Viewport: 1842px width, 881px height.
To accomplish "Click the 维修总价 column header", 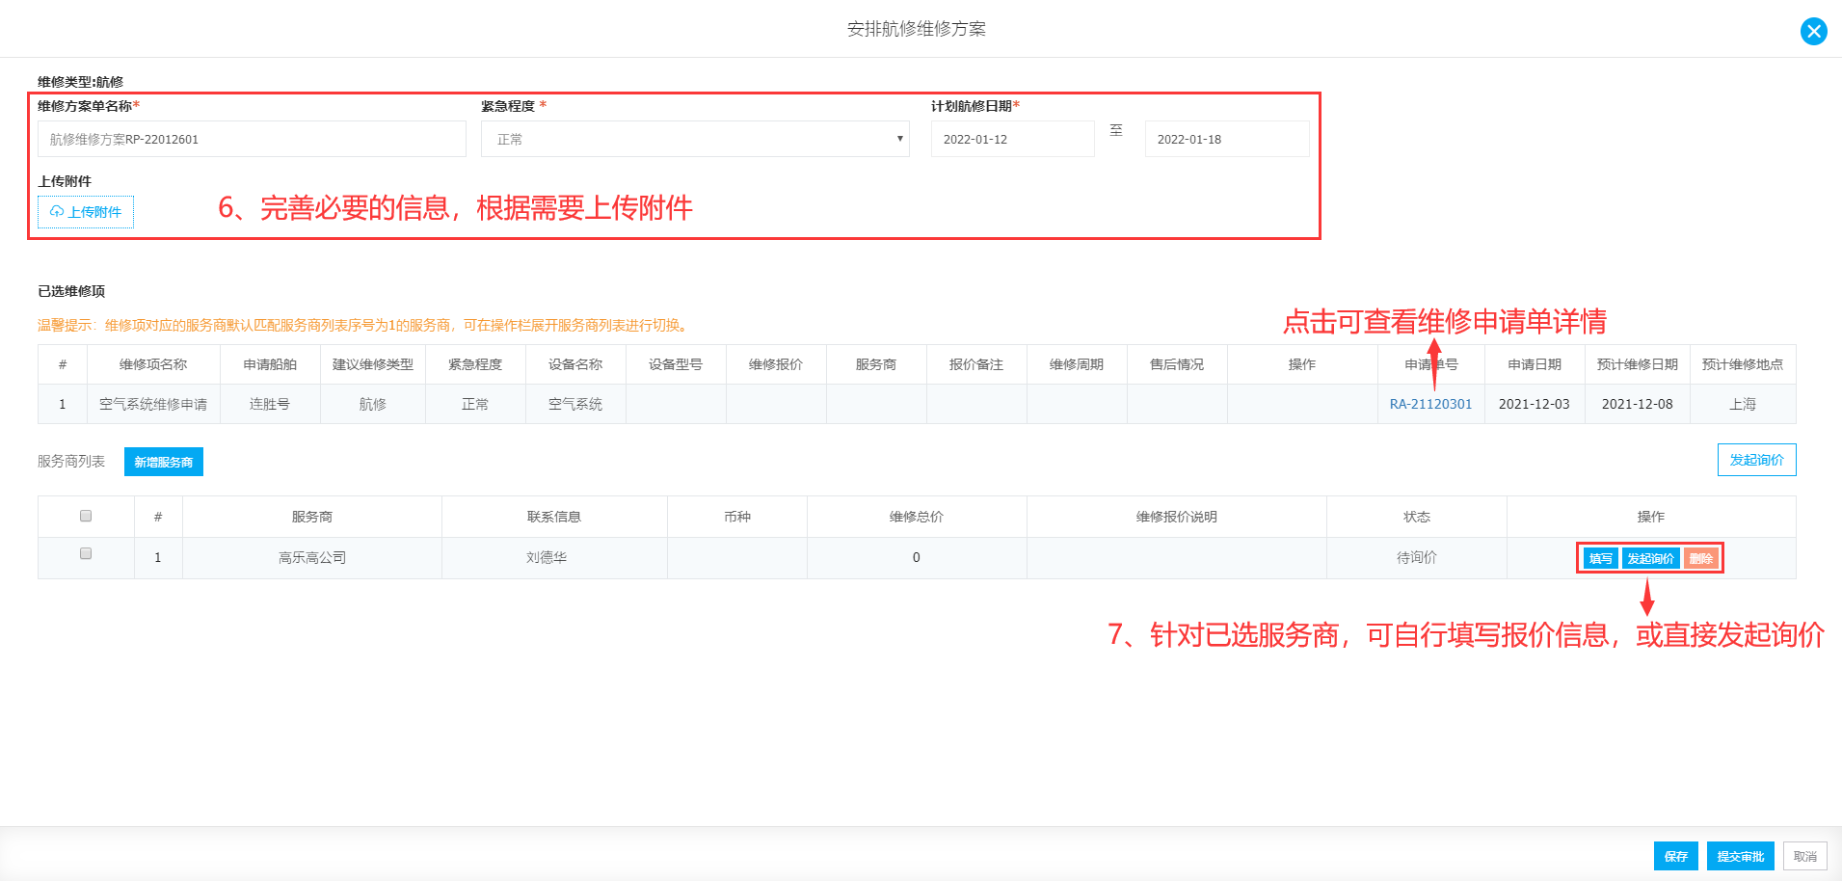I will [917, 517].
